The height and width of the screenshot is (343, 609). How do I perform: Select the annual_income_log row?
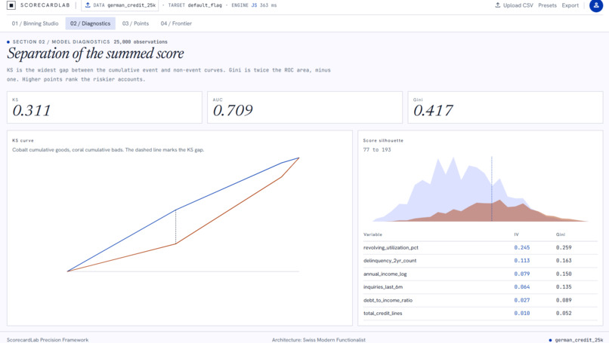[480, 274]
